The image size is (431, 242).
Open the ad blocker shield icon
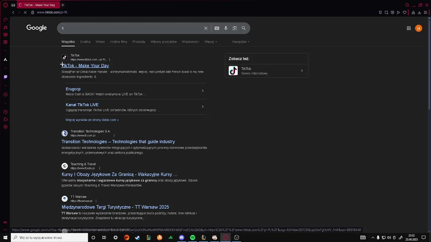(392, 12)
